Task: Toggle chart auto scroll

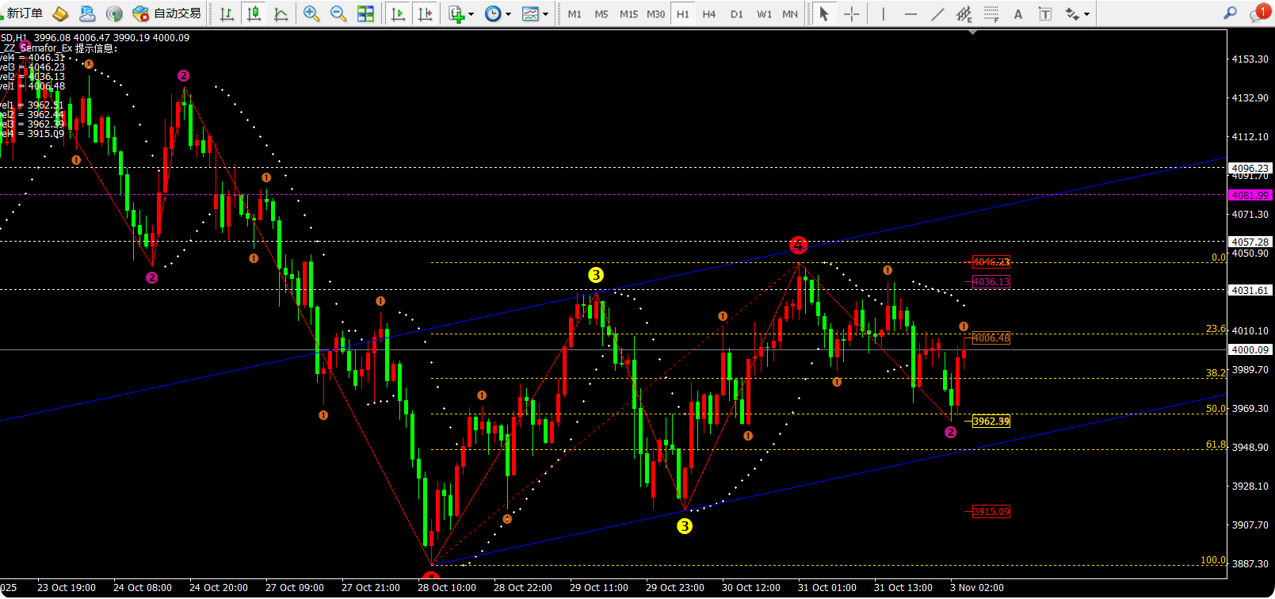Action: [x=398, y=13]
